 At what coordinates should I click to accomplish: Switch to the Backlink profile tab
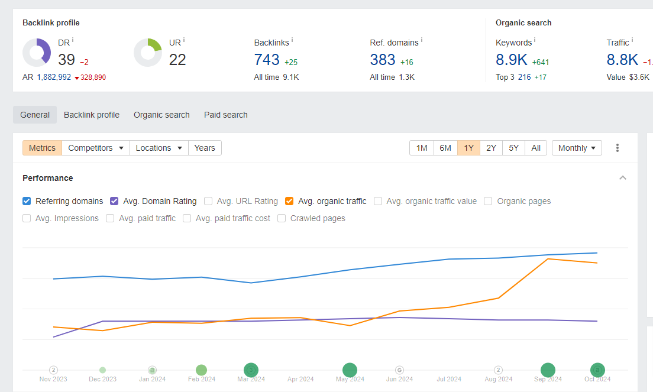(x=92, y=115)
